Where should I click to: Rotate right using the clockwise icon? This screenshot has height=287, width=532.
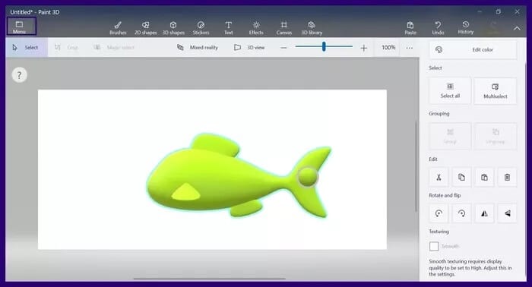click(x=461, y=213)
